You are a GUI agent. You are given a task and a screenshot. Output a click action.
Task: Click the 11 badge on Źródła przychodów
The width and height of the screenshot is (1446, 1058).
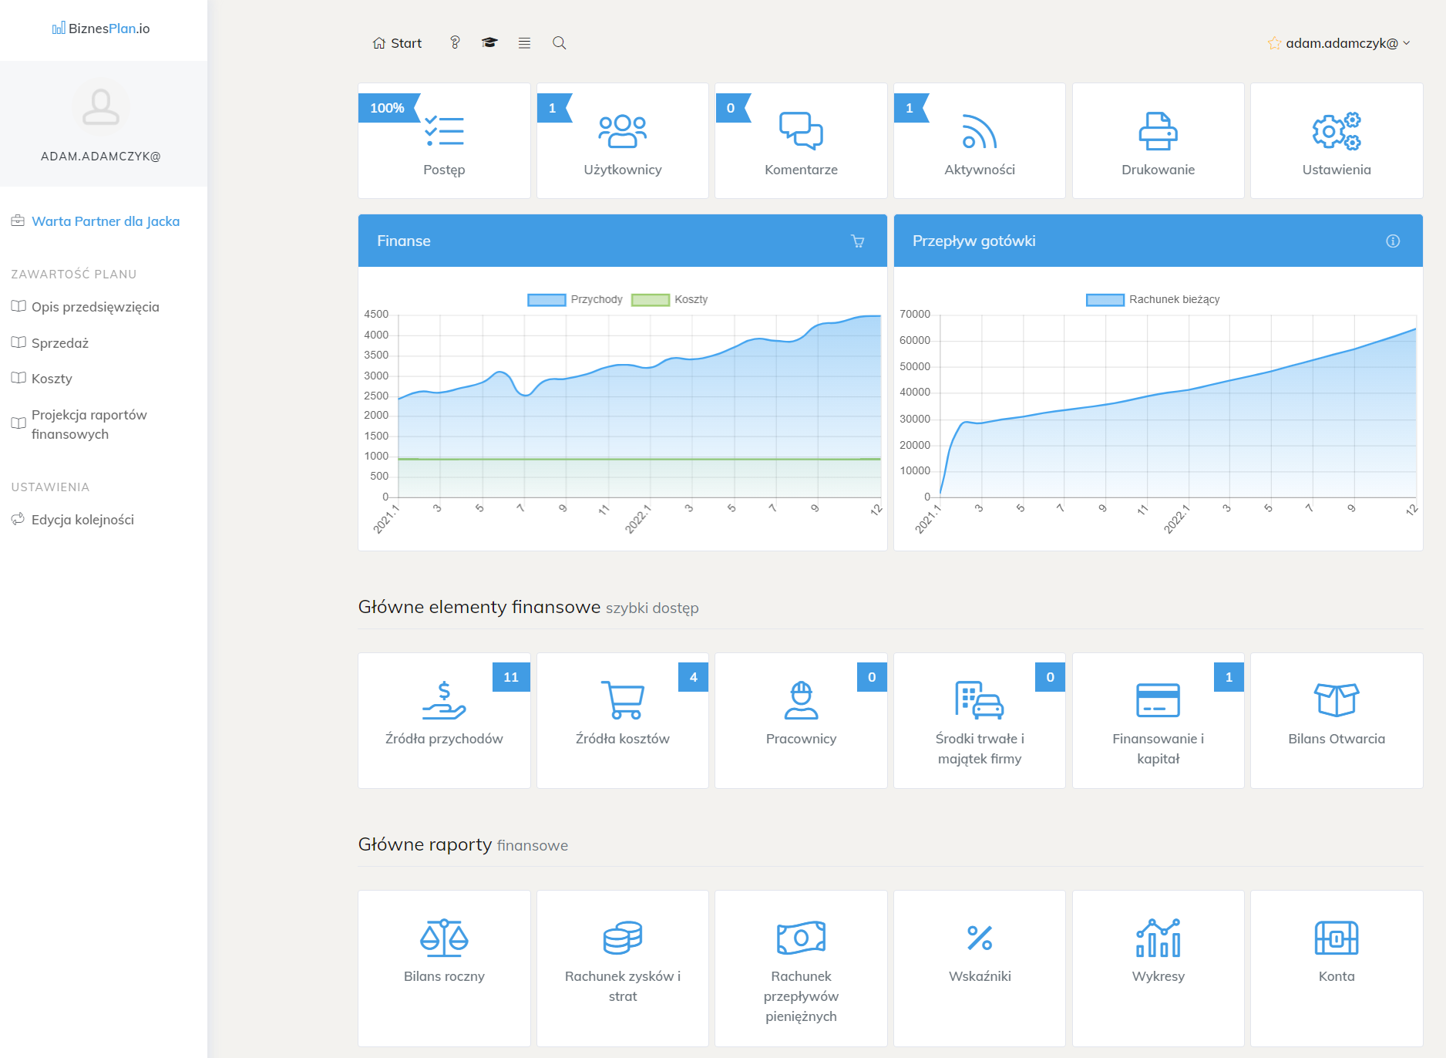[511, 677]
